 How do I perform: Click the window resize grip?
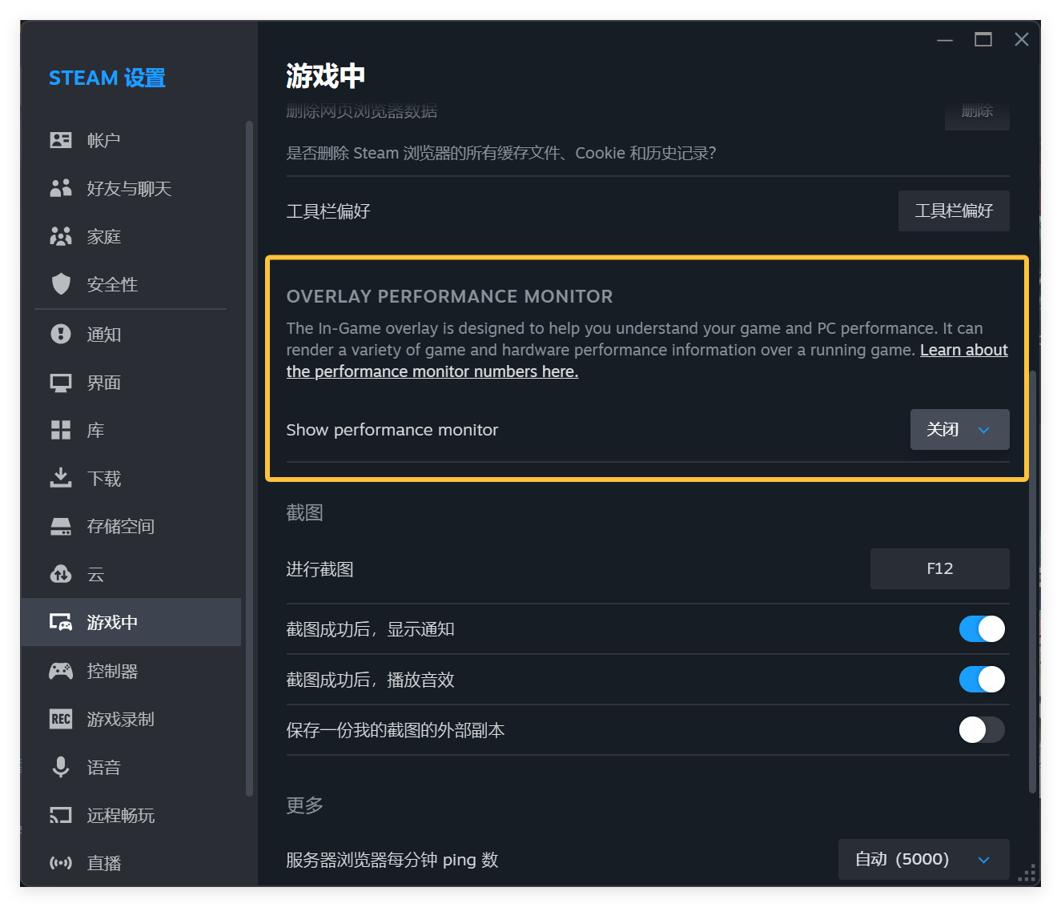point(1028,873)
